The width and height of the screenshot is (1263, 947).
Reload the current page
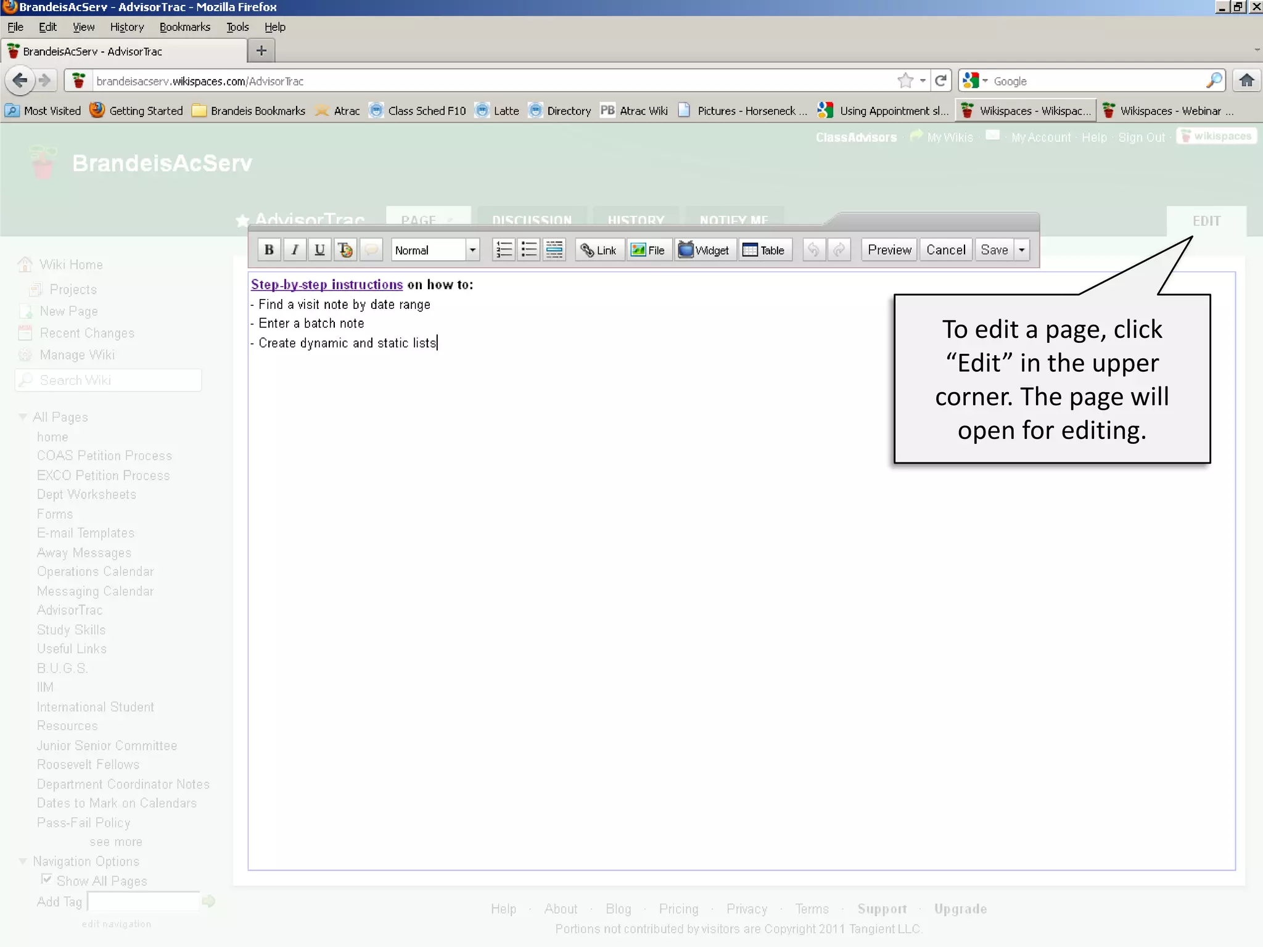click(940, 81)
